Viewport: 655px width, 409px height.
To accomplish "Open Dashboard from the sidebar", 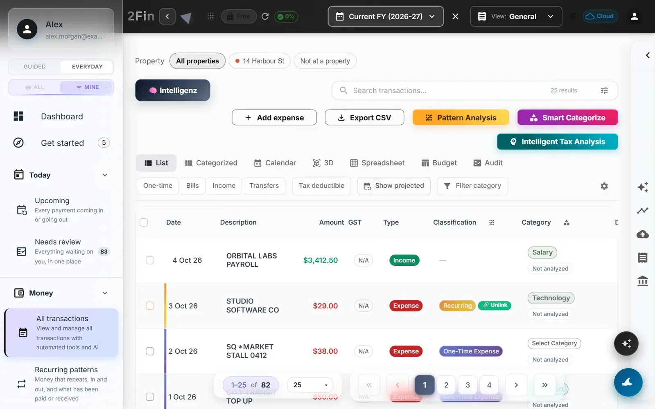I will pos(61,117).
